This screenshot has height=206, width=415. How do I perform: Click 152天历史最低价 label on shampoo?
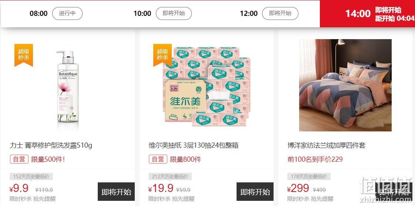click(x=31, y=176)
